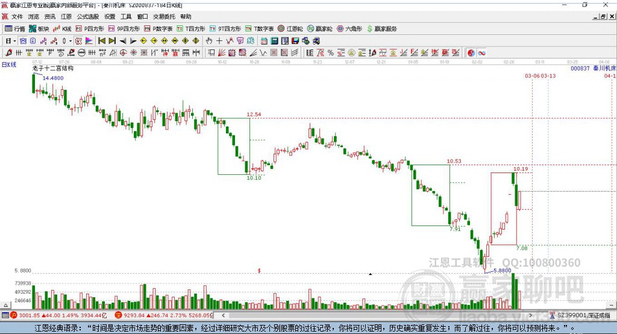Open the P四方形 tool

pos(90,29)
